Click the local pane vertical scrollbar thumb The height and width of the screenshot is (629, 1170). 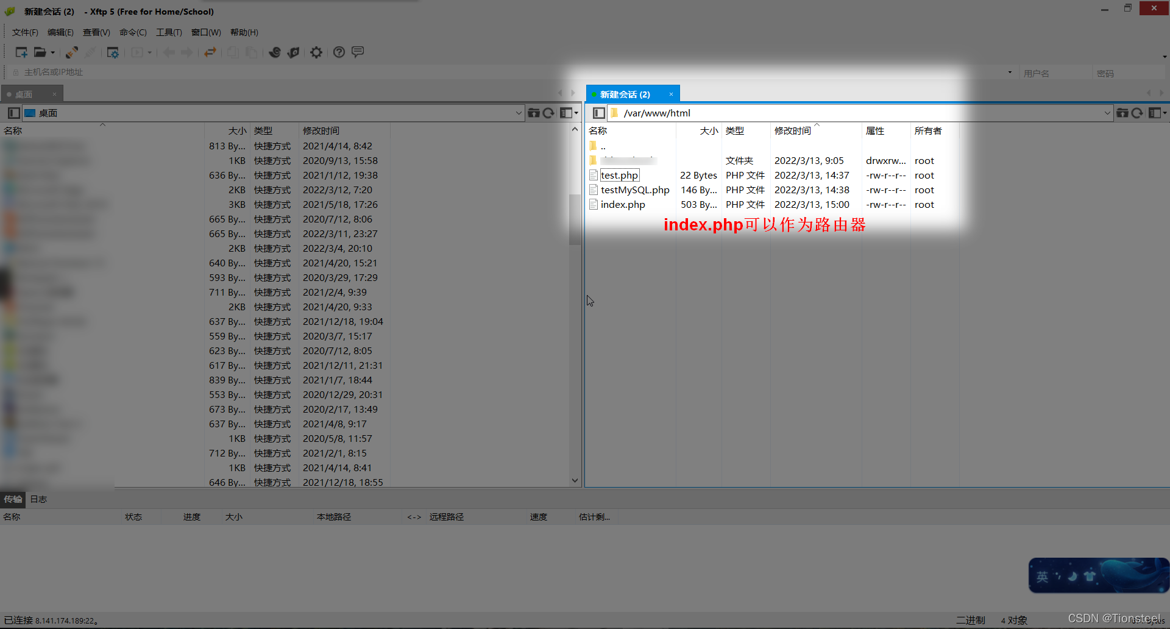click(x=575, y=219)
